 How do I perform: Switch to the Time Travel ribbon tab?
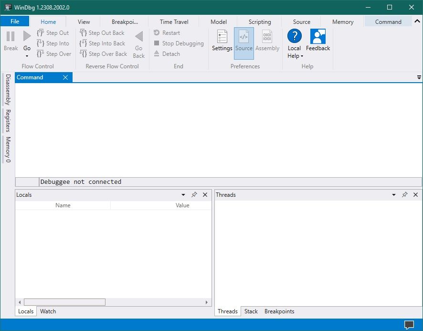click(x=173, y=21)
